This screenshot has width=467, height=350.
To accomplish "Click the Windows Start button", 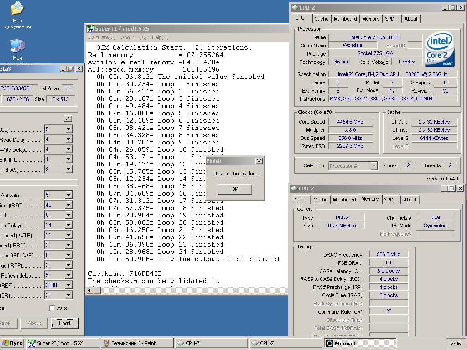I will click(x=12, y=343).
